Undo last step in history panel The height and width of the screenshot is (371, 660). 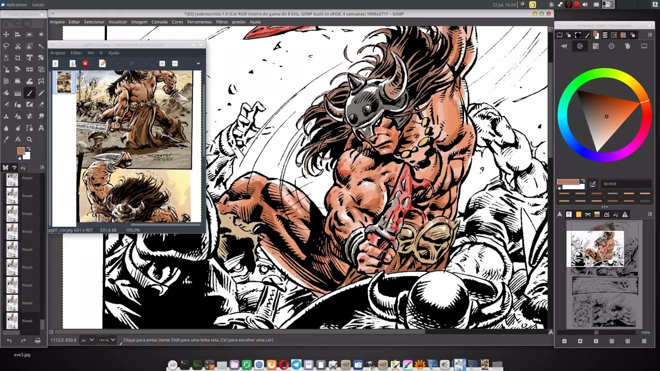[9, 341]
